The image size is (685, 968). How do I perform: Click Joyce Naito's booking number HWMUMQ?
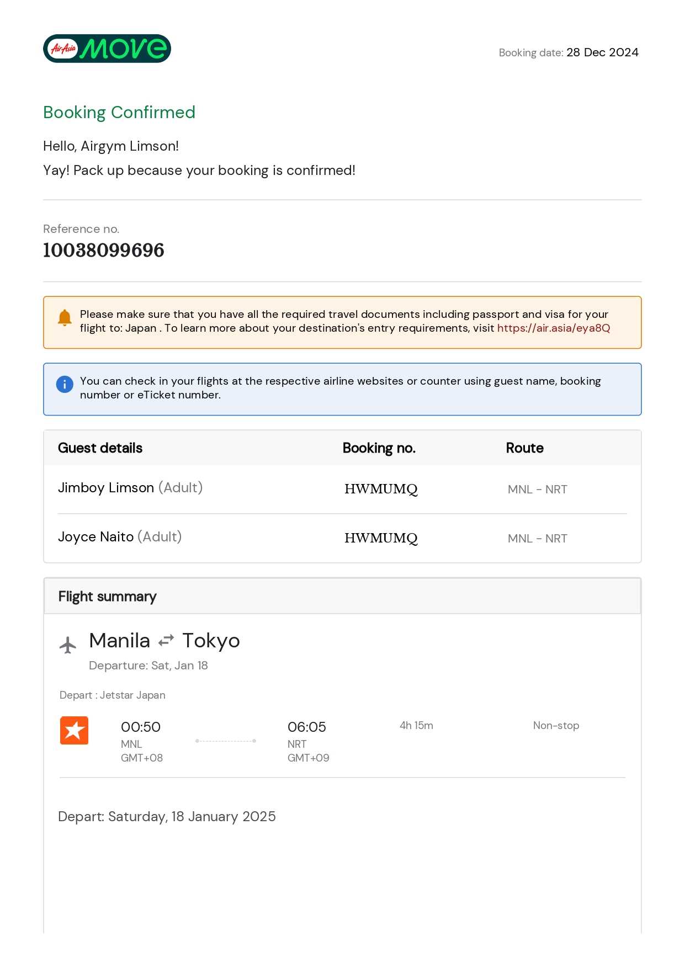click(x=381, y=538)
